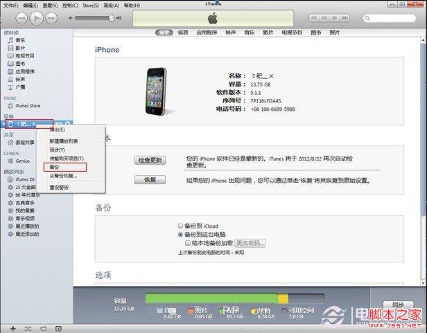Switch to the 信息 tab
The height and width of the screenshot is (333, 427).
(x=183, y=33)
